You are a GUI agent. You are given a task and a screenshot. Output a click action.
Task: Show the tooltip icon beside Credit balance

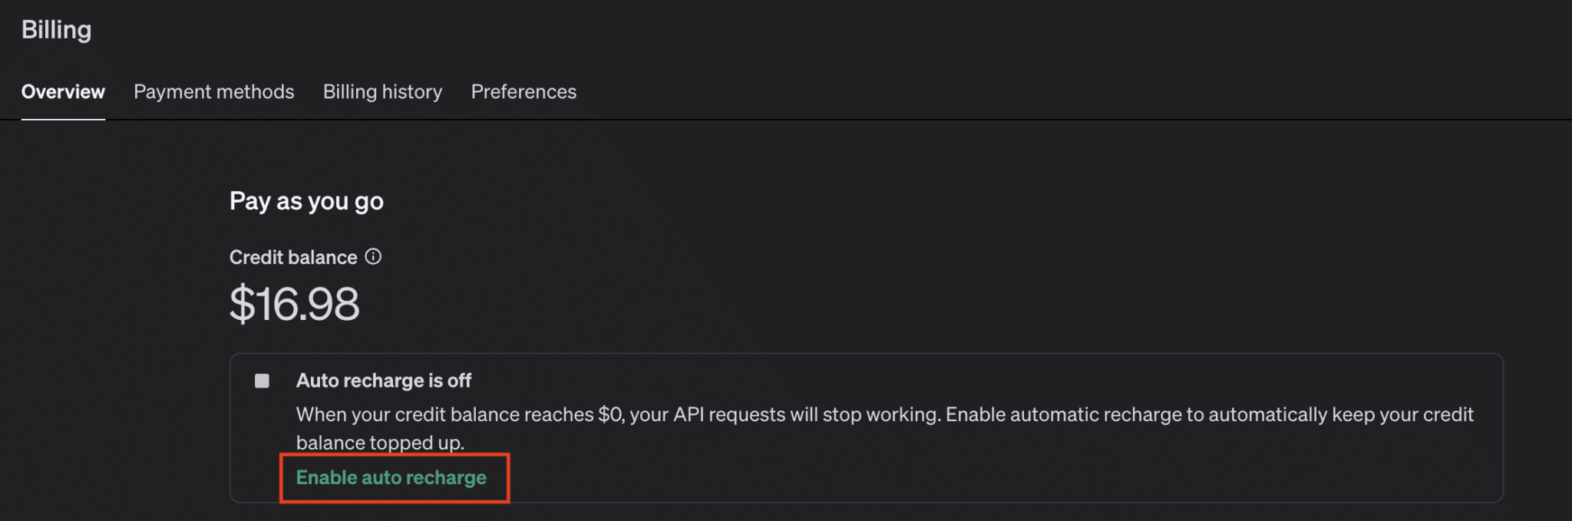click(373, 257)
